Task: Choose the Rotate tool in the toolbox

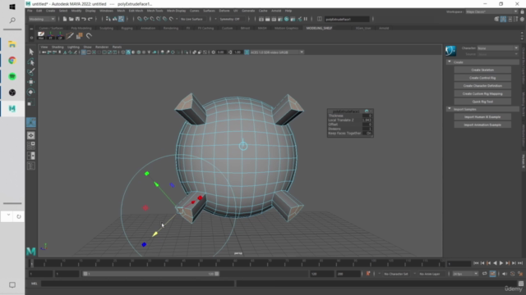Action: pos(31,92)
